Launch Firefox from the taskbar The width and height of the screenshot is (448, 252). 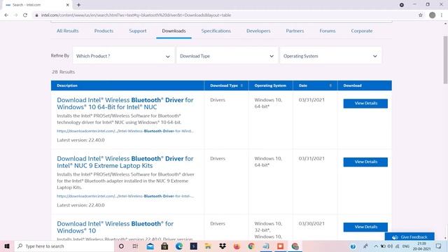point(237,246)
